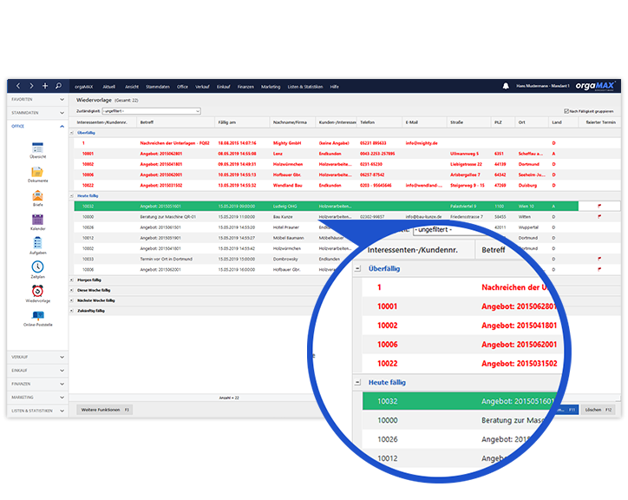Open the Verkauf menu
The image size is (628, 500).
coord(202,87)
